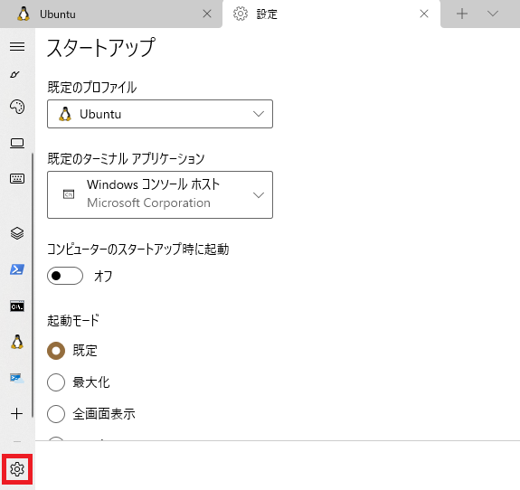The width and height of the screenshot is (520, 490).
Task: Open the profile Defaults layers icon
Action: click(17, 233)
